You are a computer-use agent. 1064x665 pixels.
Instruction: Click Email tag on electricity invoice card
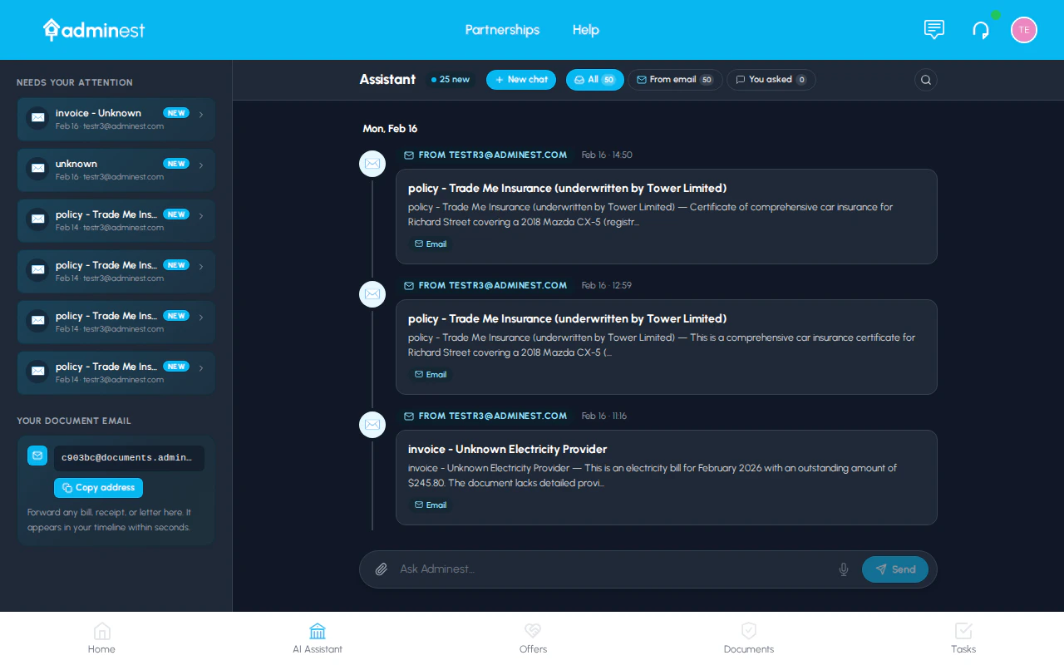(431, 505)
